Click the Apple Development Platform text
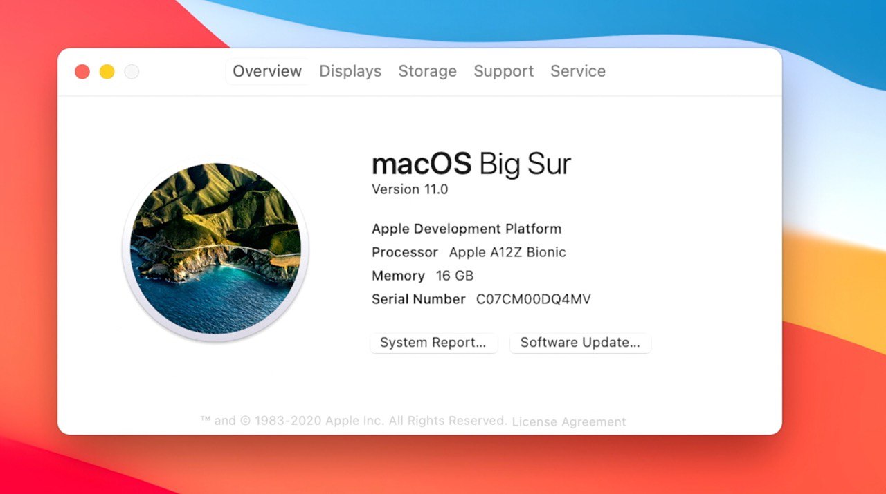 (x=467, y=229)
